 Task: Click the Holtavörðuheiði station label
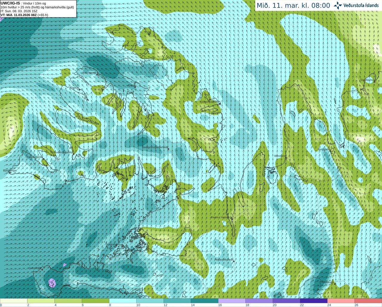click(x=224, y=260)
